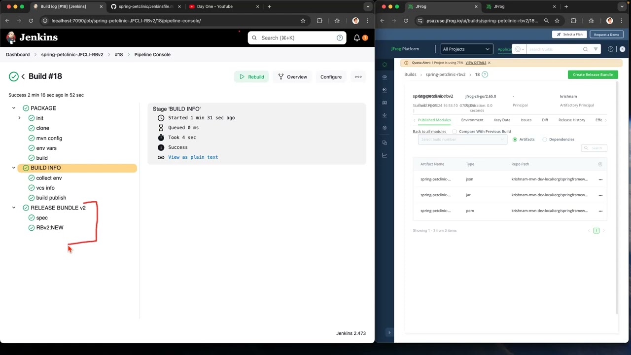Image resolution: width=631 pixels, height=355 pixels.
Task: Expand the JFrog sidebar with bottom arrow
Action: coord(389,333)
